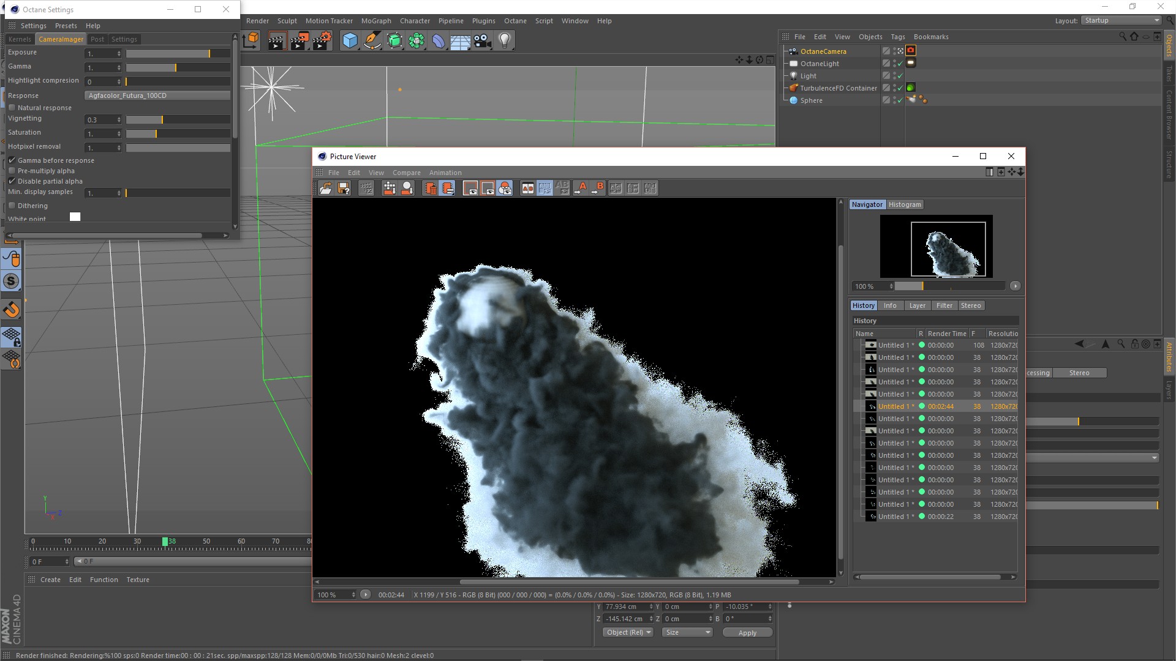This screenshot has height=661, width=1176.
Task: Toggle the Dithering checkbox
Action: point(12,206)
